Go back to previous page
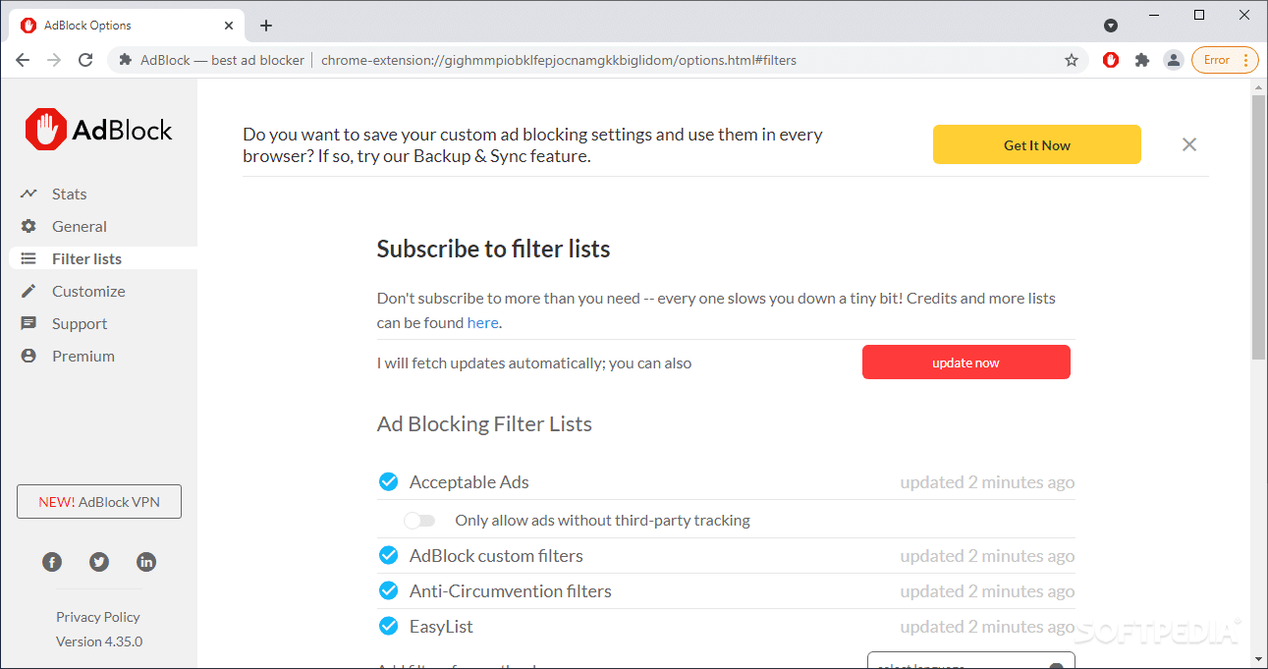Screen dimensions: 1268x669 (23, 60)
